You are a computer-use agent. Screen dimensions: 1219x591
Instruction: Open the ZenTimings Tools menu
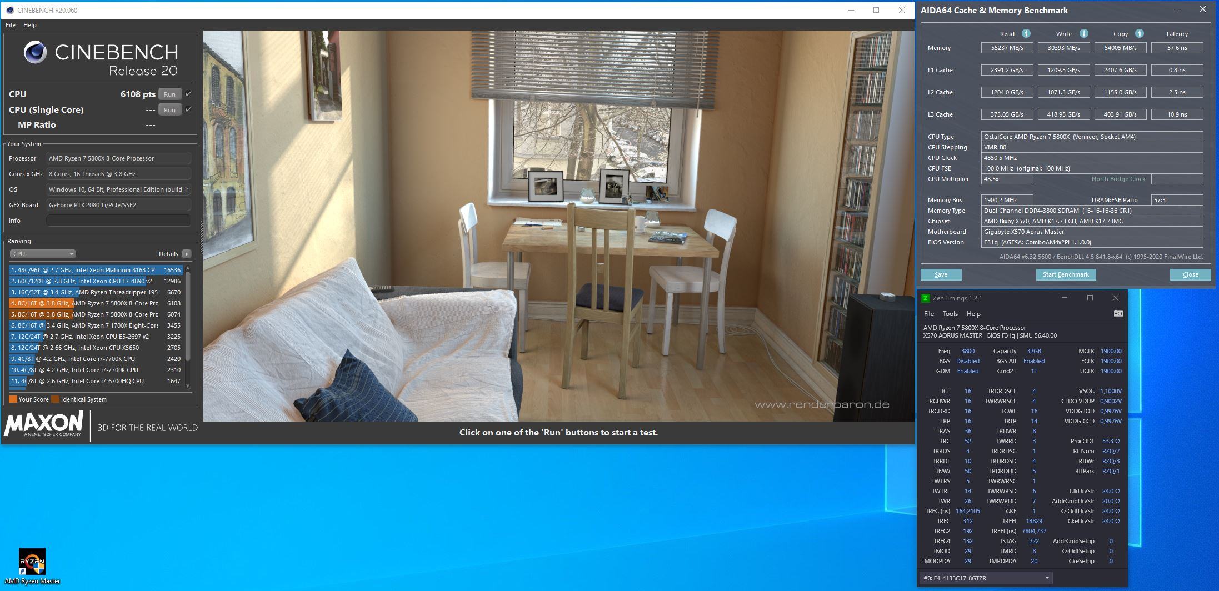pos(950,314)
